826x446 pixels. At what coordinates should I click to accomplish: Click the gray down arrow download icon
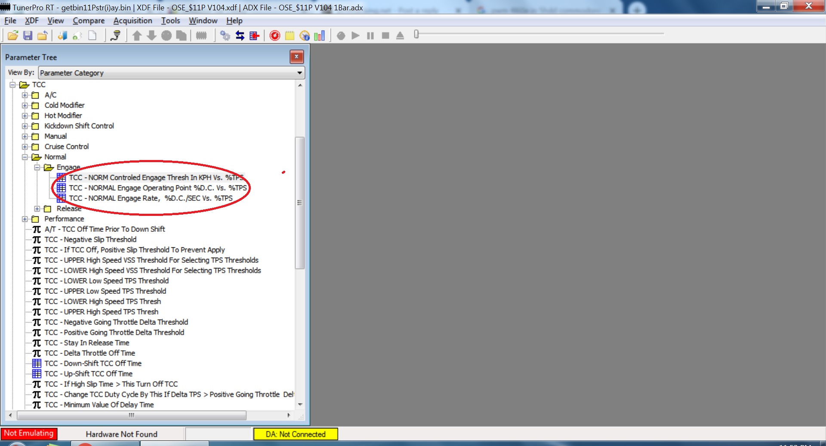click(151, 36)
